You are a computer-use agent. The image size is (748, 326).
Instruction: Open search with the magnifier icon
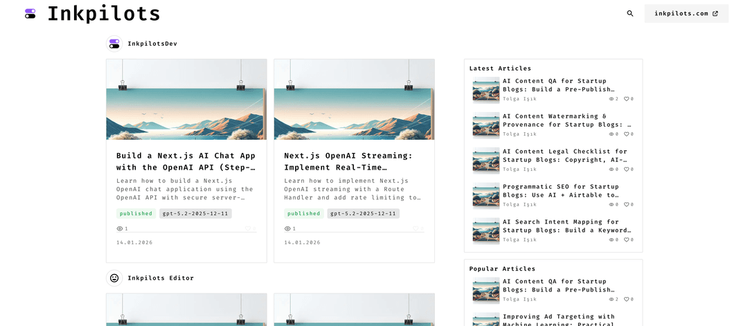click(x=630, y=13)
